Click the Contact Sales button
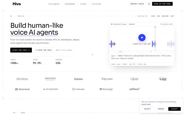185x115 pixels. [137, 4]
